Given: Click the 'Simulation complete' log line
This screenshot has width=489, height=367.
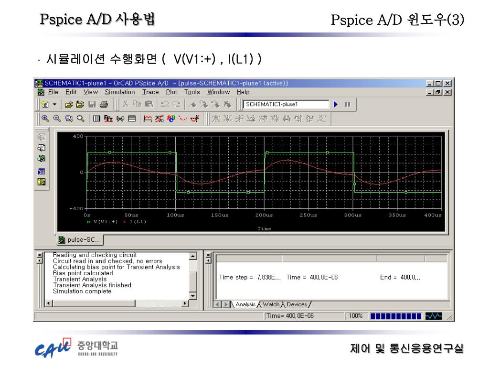Looking at the screenshot, I should point(82,291).
